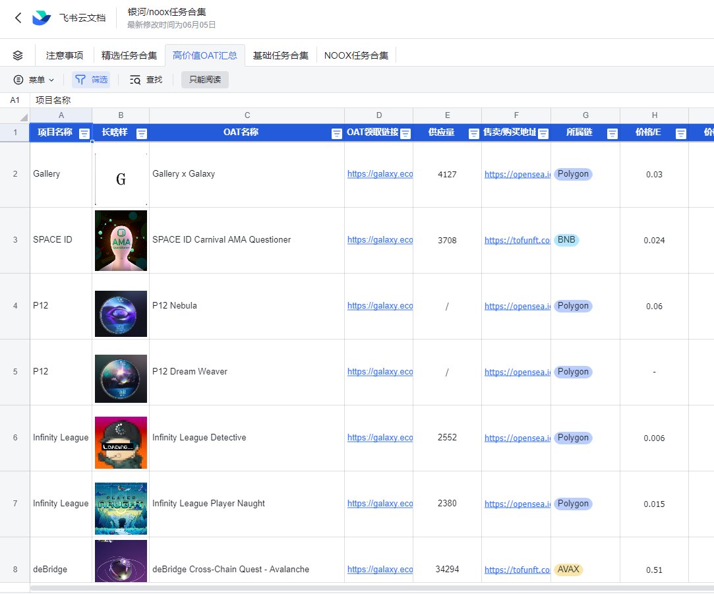Switch to 精选任务合集 tab
714x594 pixels.
pyautogui.click(x=129, y=55)
